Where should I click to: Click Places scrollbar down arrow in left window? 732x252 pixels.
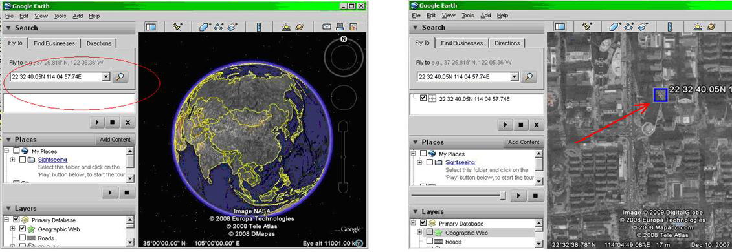pos(130,178)
